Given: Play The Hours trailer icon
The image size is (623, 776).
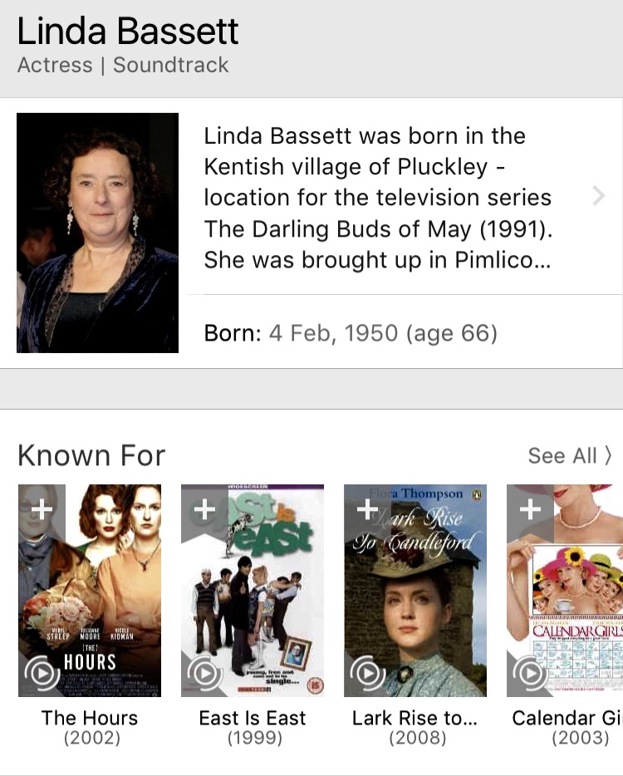Looking at the screenshot, I should [41, 673].
